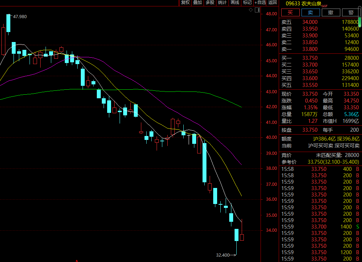Select 卖四 price 33.950

(x=310, y=29)
